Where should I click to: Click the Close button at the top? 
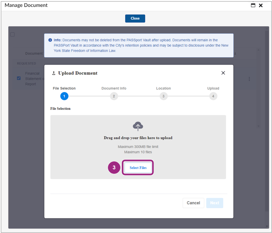135,18
